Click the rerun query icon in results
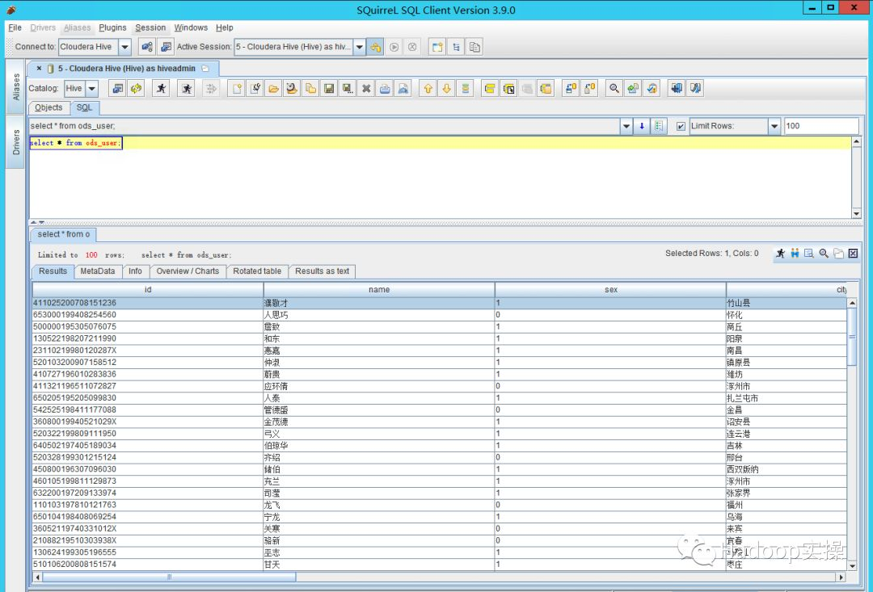Viewport: 873px width, 592px height. [x=781, y=254]
